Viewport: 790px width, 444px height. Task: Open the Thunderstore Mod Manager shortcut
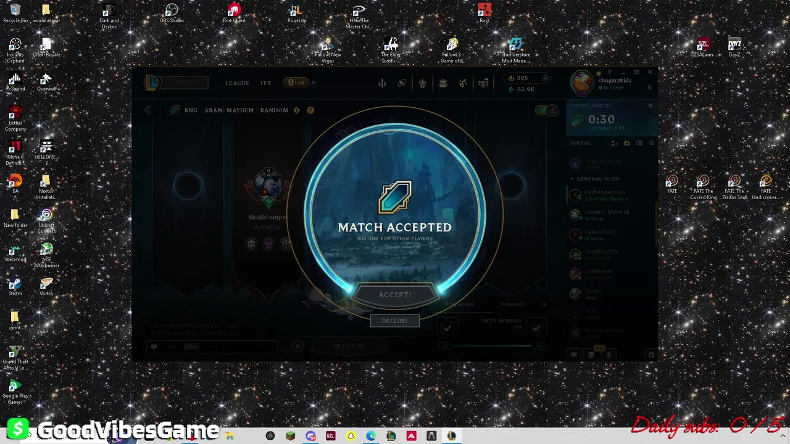pyautogui.click(x=515, y=49)
